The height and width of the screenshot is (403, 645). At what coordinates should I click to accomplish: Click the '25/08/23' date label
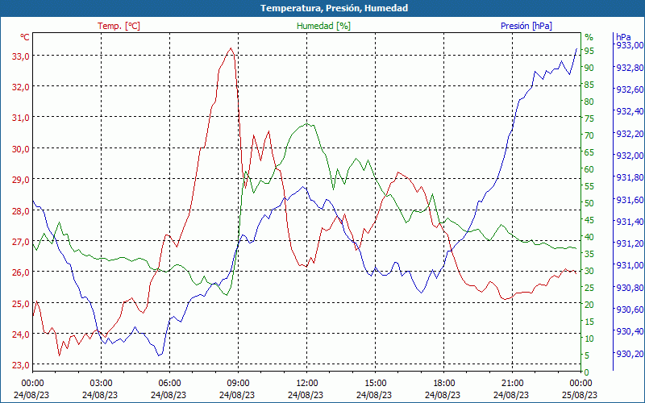click(580, 395)
